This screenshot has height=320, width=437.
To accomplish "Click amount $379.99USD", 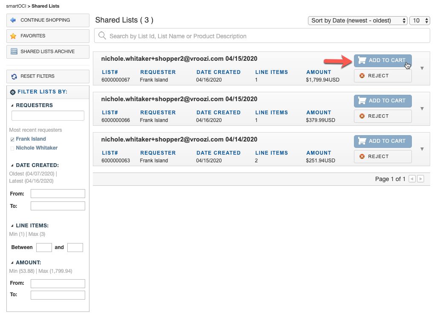I will click(x=320, y=120).
